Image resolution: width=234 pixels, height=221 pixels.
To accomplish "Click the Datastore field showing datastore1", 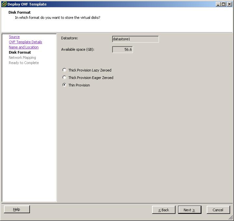I will click(135, 39).
